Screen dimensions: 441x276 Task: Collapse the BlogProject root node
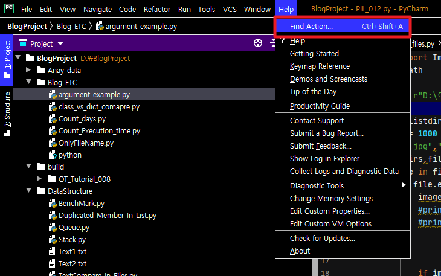click(18, 57)
